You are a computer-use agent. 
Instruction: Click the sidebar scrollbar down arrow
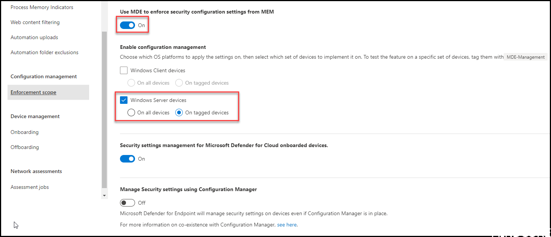pyautogui.click(x=105, y=196)
